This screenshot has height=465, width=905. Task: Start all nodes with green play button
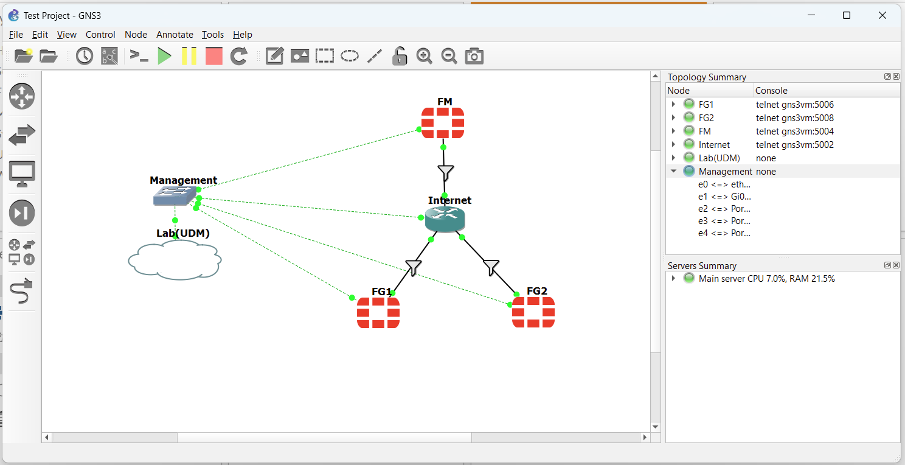coord(164,57)
